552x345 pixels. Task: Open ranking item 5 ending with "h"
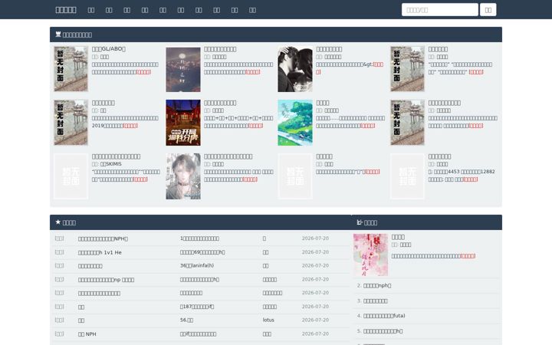pos(383,331)
